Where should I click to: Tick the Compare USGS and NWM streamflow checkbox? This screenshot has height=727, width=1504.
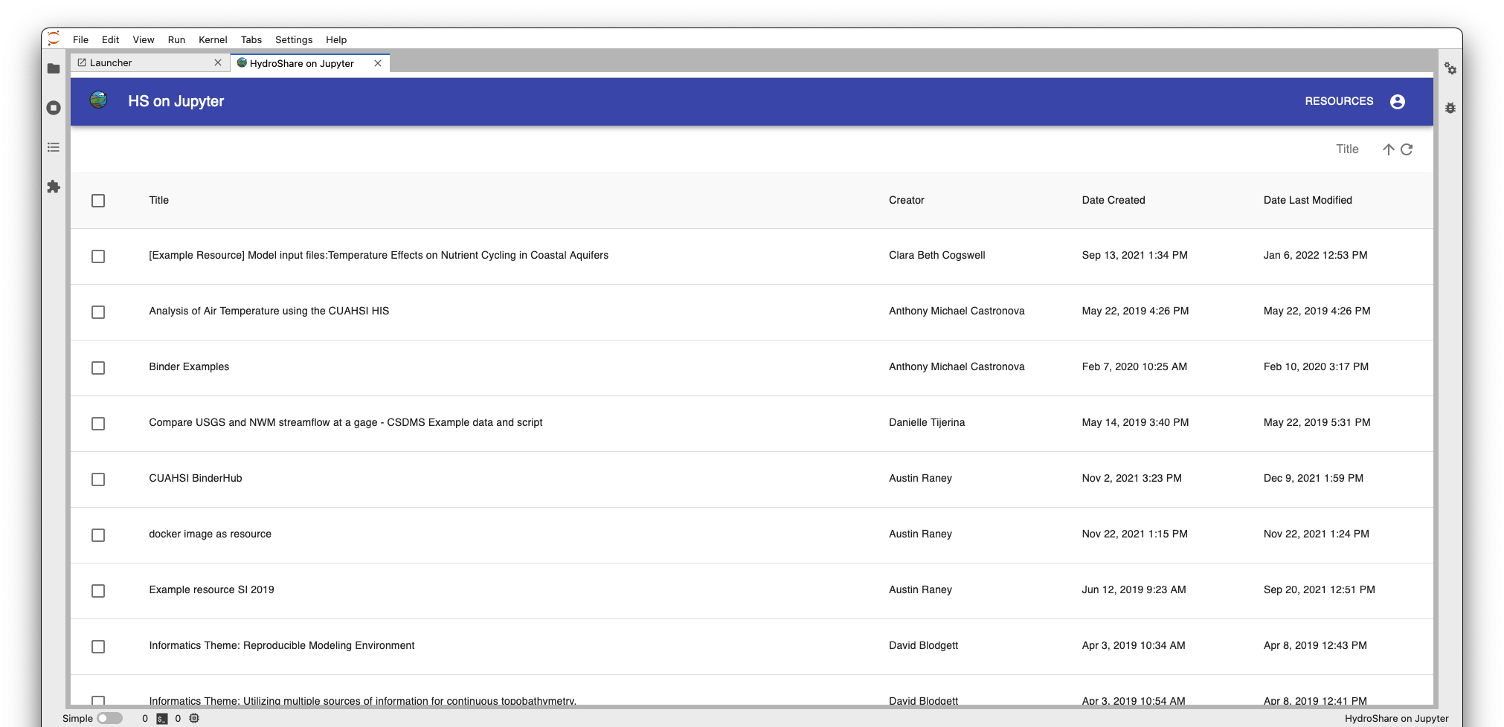pos(98,424)
